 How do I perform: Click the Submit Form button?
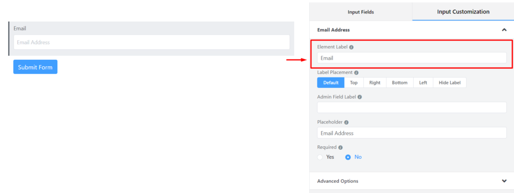click(36, 67)
